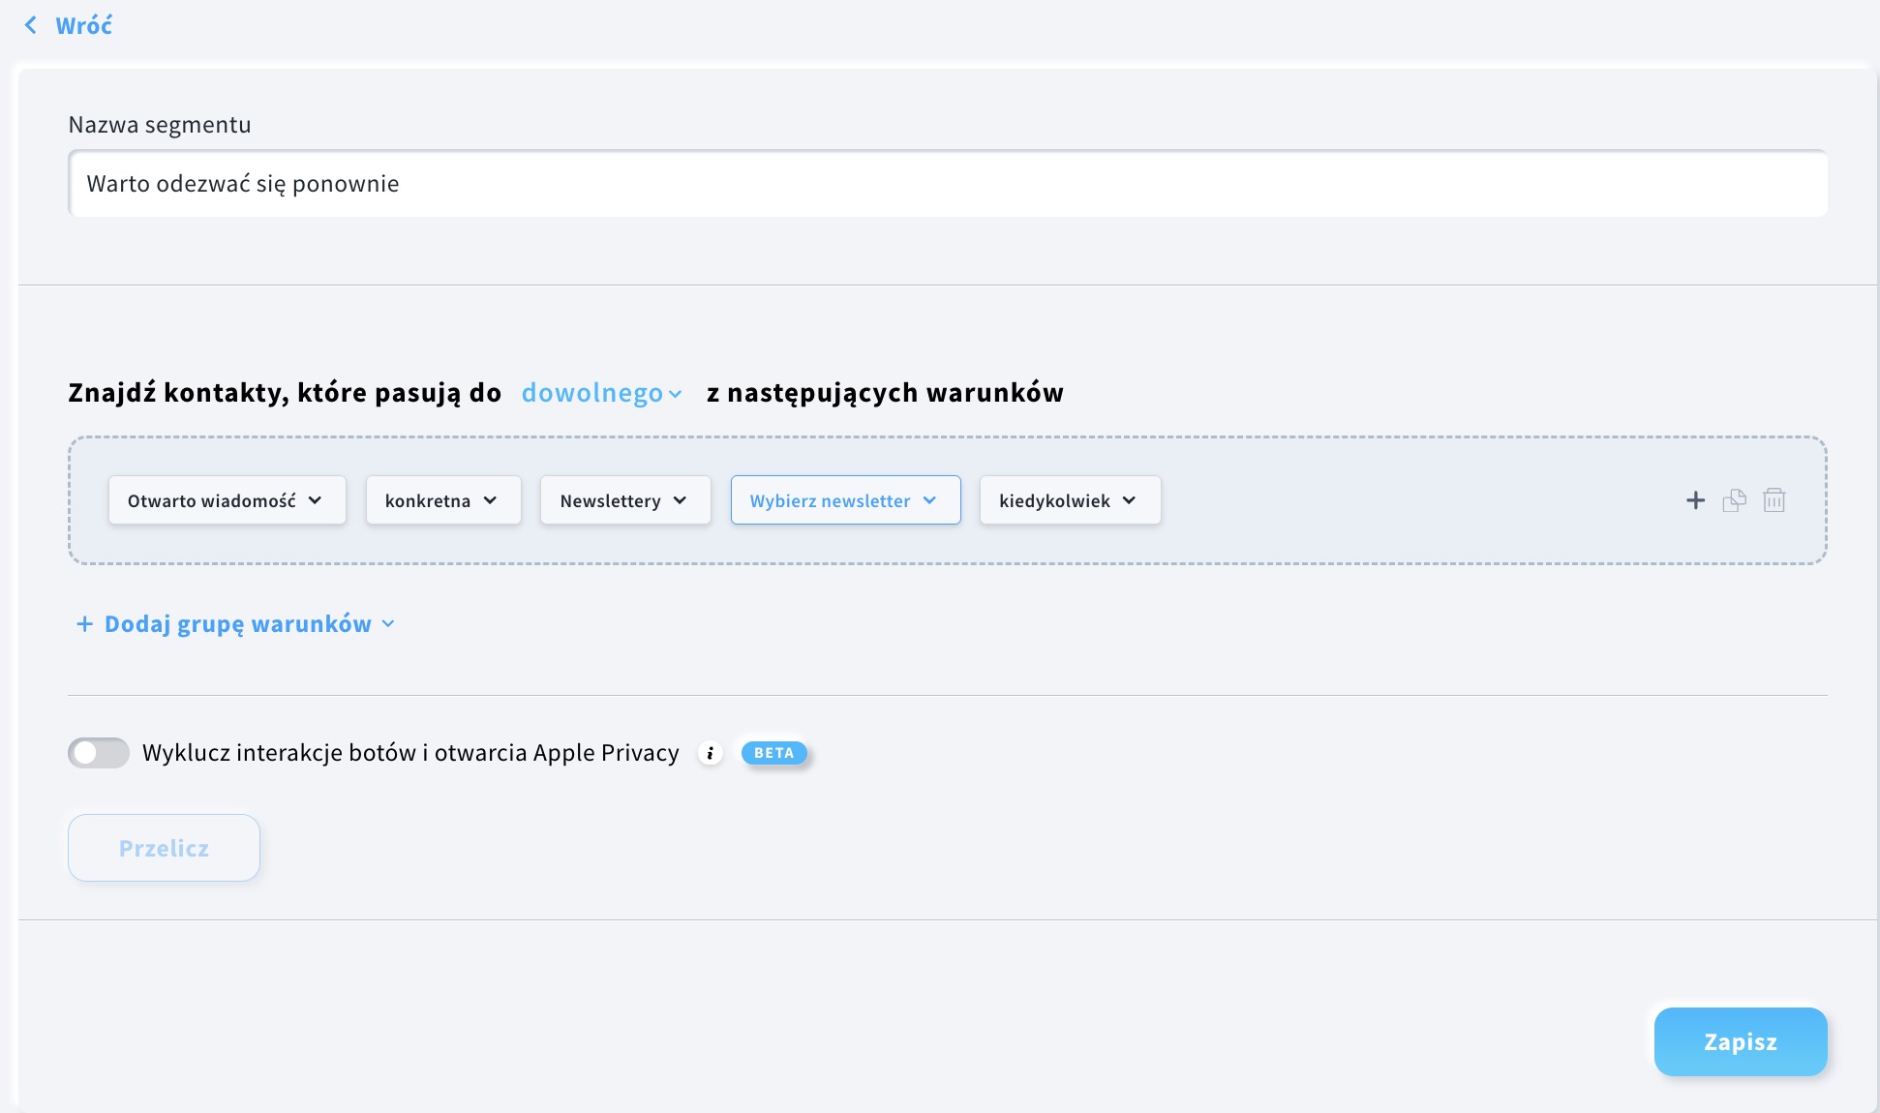Click the plus icon before Dodaj grupę warunków
The width and height of the screenshot is (1880, 1113).
tap(84, 624)
